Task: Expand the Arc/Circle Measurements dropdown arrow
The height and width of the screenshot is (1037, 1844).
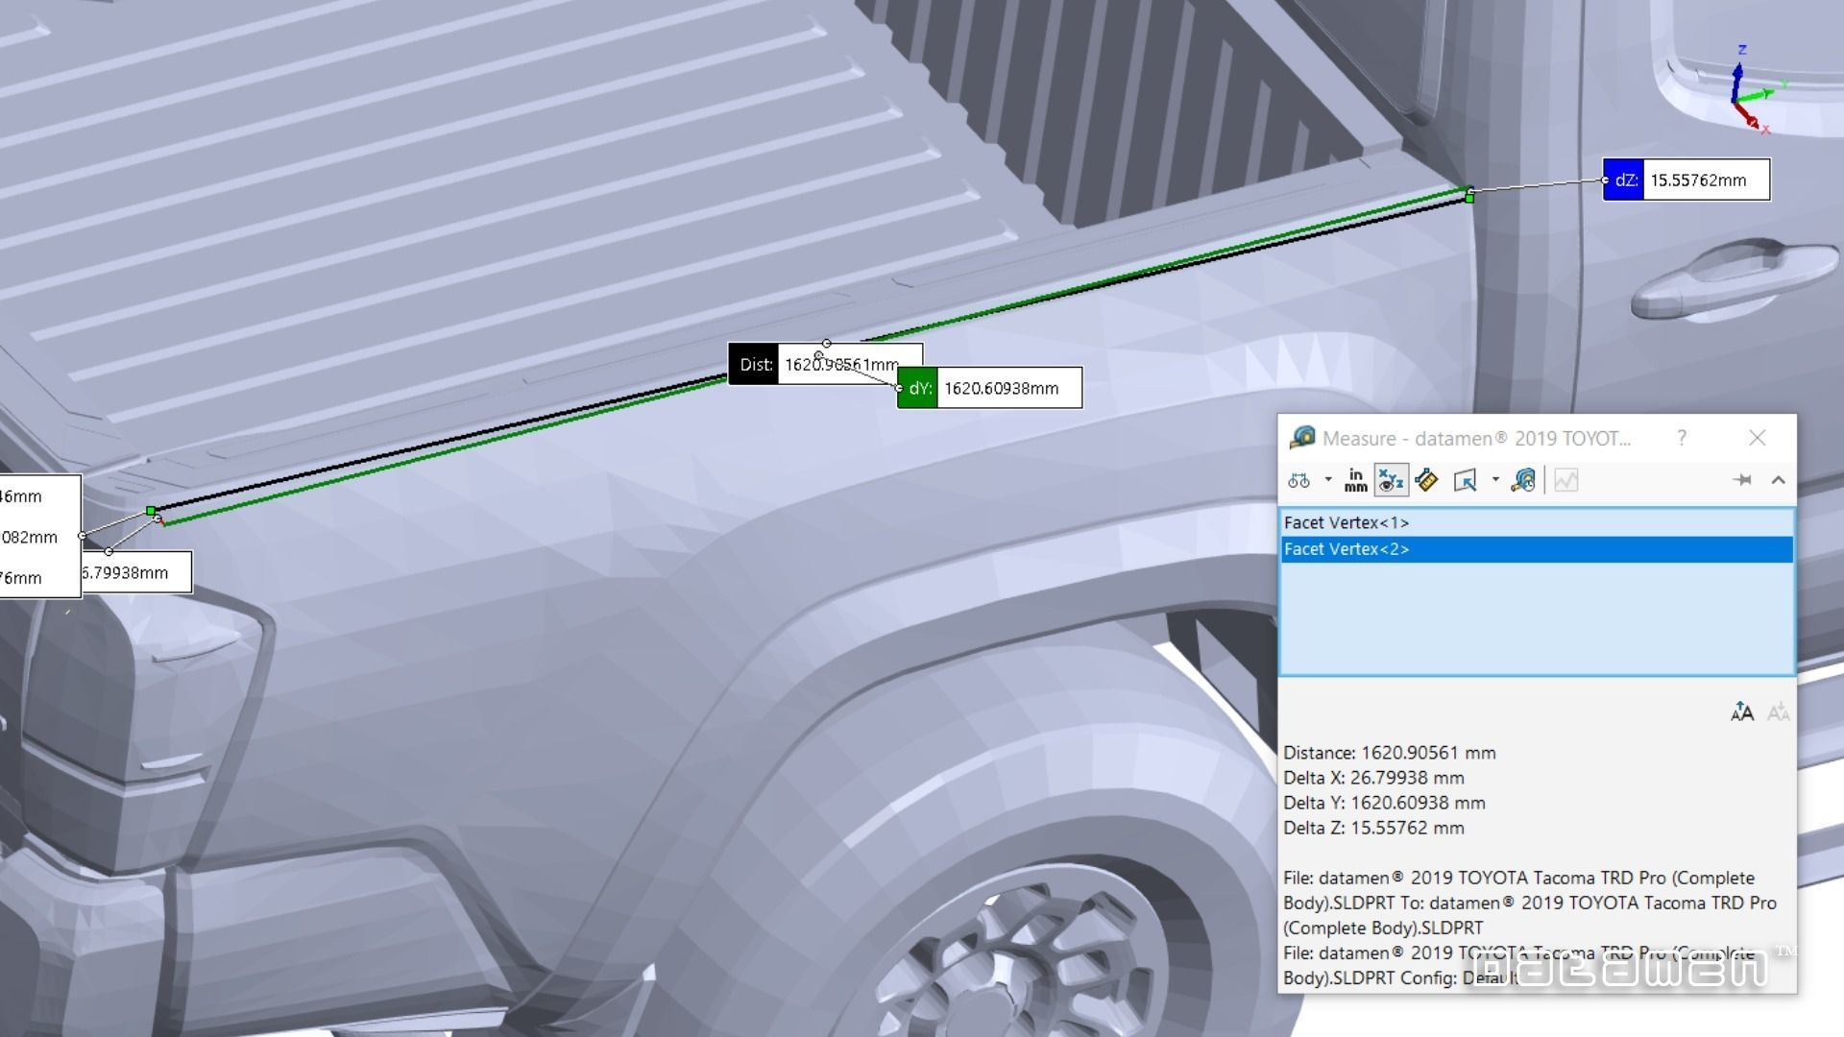Action: (1328, 480)
